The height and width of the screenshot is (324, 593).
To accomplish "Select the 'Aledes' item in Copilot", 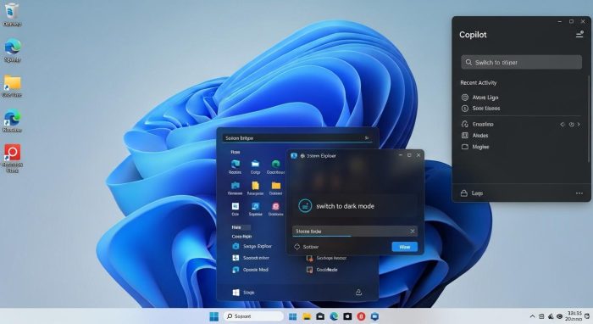I will click(x=475, y=135).
